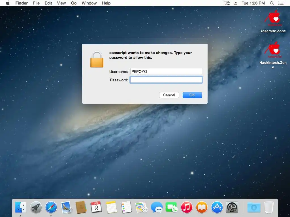Open Mail stamp icon in Dock
The width and height of the screenshot is (290, 217).
point(66,207)
